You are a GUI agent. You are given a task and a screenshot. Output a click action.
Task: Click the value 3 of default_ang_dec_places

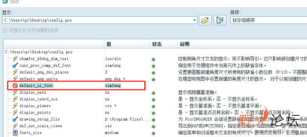coord(106,72)
